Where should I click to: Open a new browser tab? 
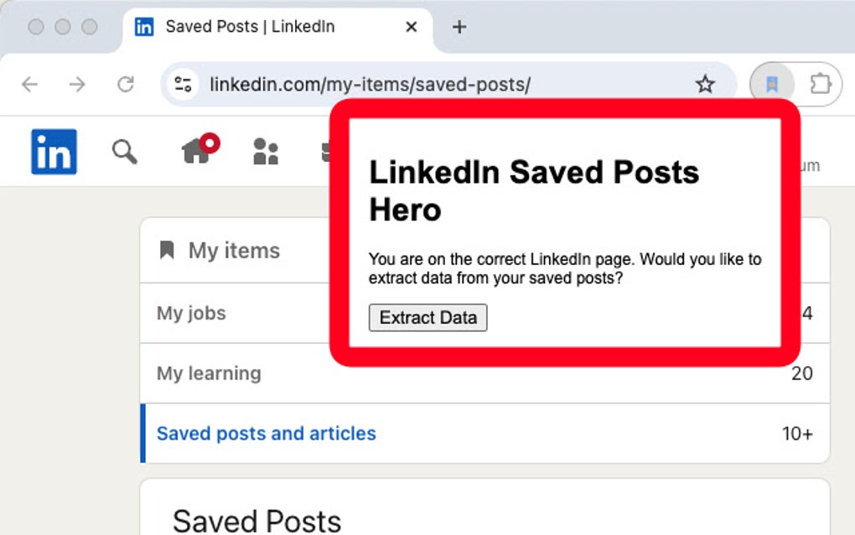[459, 26]
